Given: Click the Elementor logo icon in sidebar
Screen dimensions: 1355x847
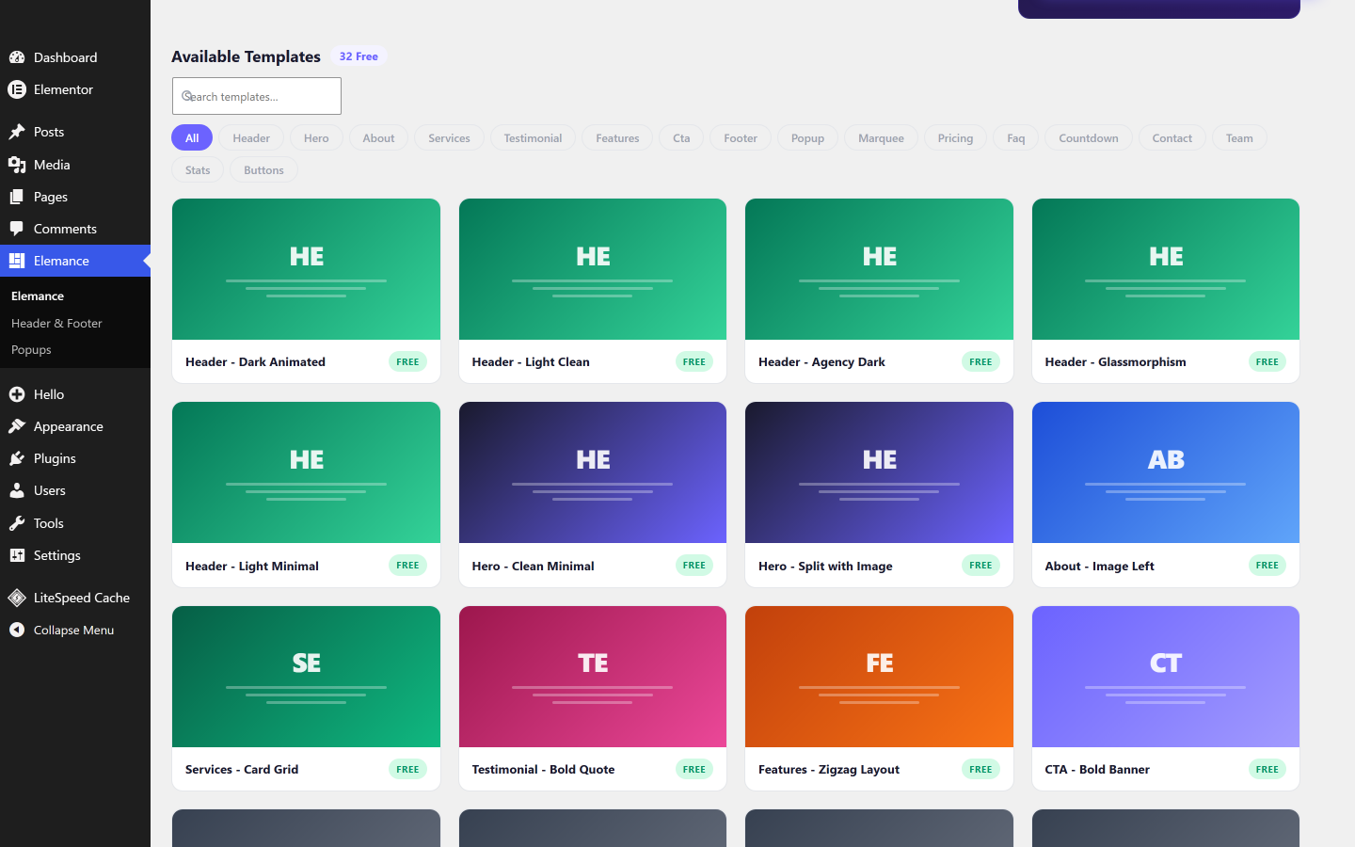Looking at the screenshot, I should point(17,89).
